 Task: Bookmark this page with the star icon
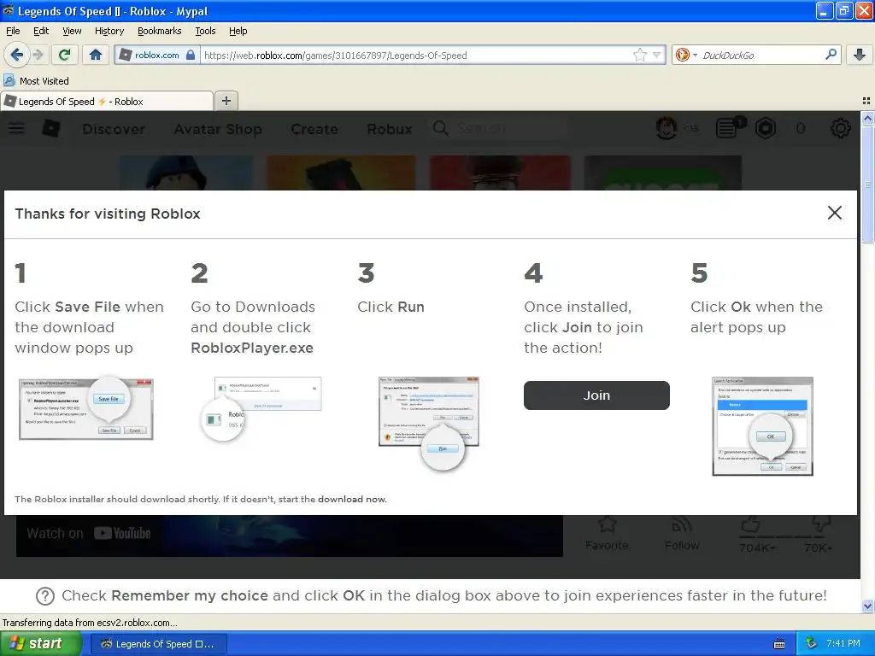(639, 55)
